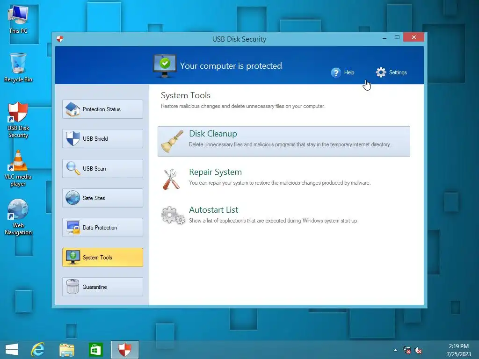Open the Quarantine section
This screenshot has height=359, width=479.
102,287
